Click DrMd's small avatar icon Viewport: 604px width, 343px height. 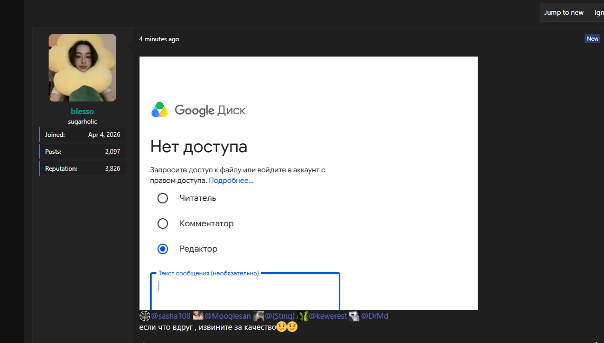[355, 316]
